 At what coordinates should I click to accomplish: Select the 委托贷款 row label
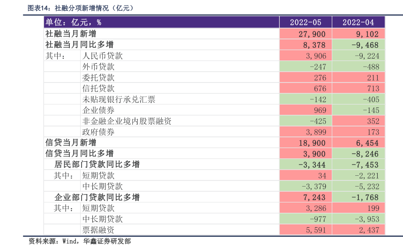tap(98, 77)
